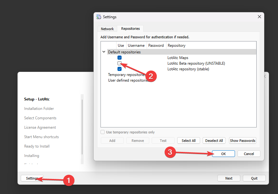This screenshot has height=194, width=278.
Task: Select the Default repositories row
Action: [182, 52]
